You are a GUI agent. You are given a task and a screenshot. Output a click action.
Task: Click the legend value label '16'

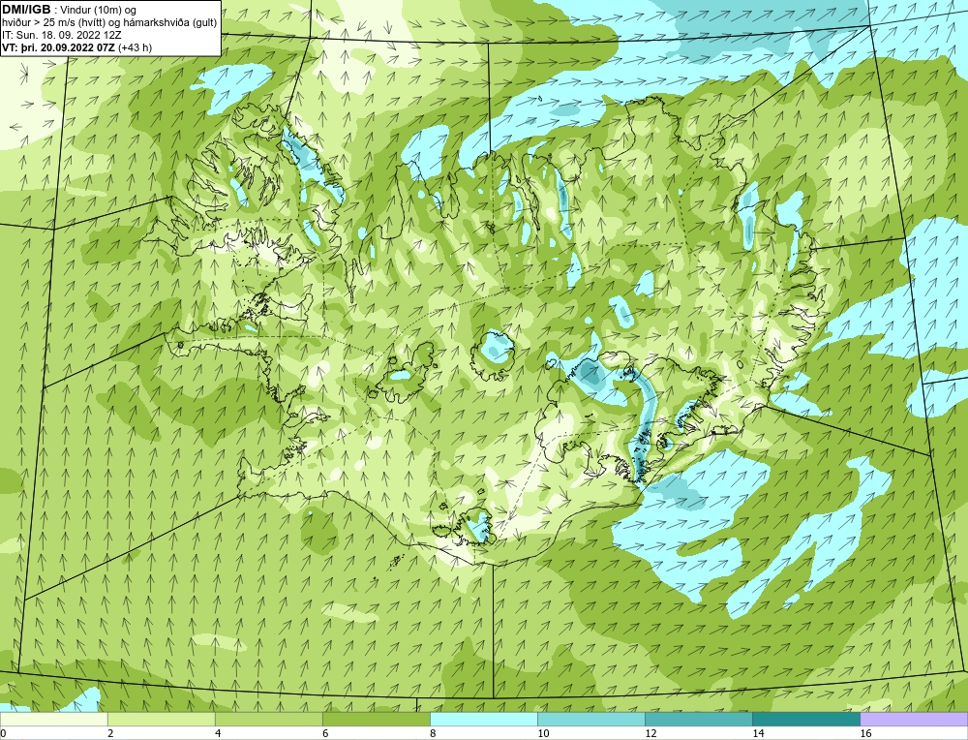pyautogui.click(x=865, y=733)
